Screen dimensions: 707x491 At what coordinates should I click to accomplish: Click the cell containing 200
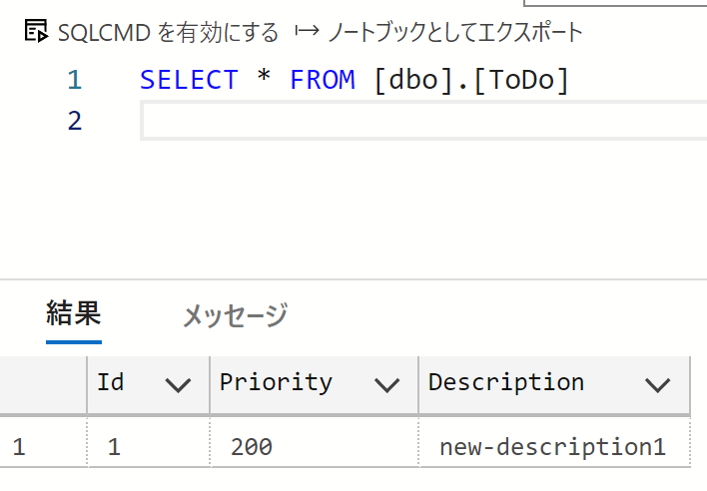click(315, 447)
